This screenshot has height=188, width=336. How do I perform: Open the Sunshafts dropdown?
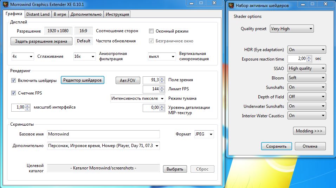(306, 87)
